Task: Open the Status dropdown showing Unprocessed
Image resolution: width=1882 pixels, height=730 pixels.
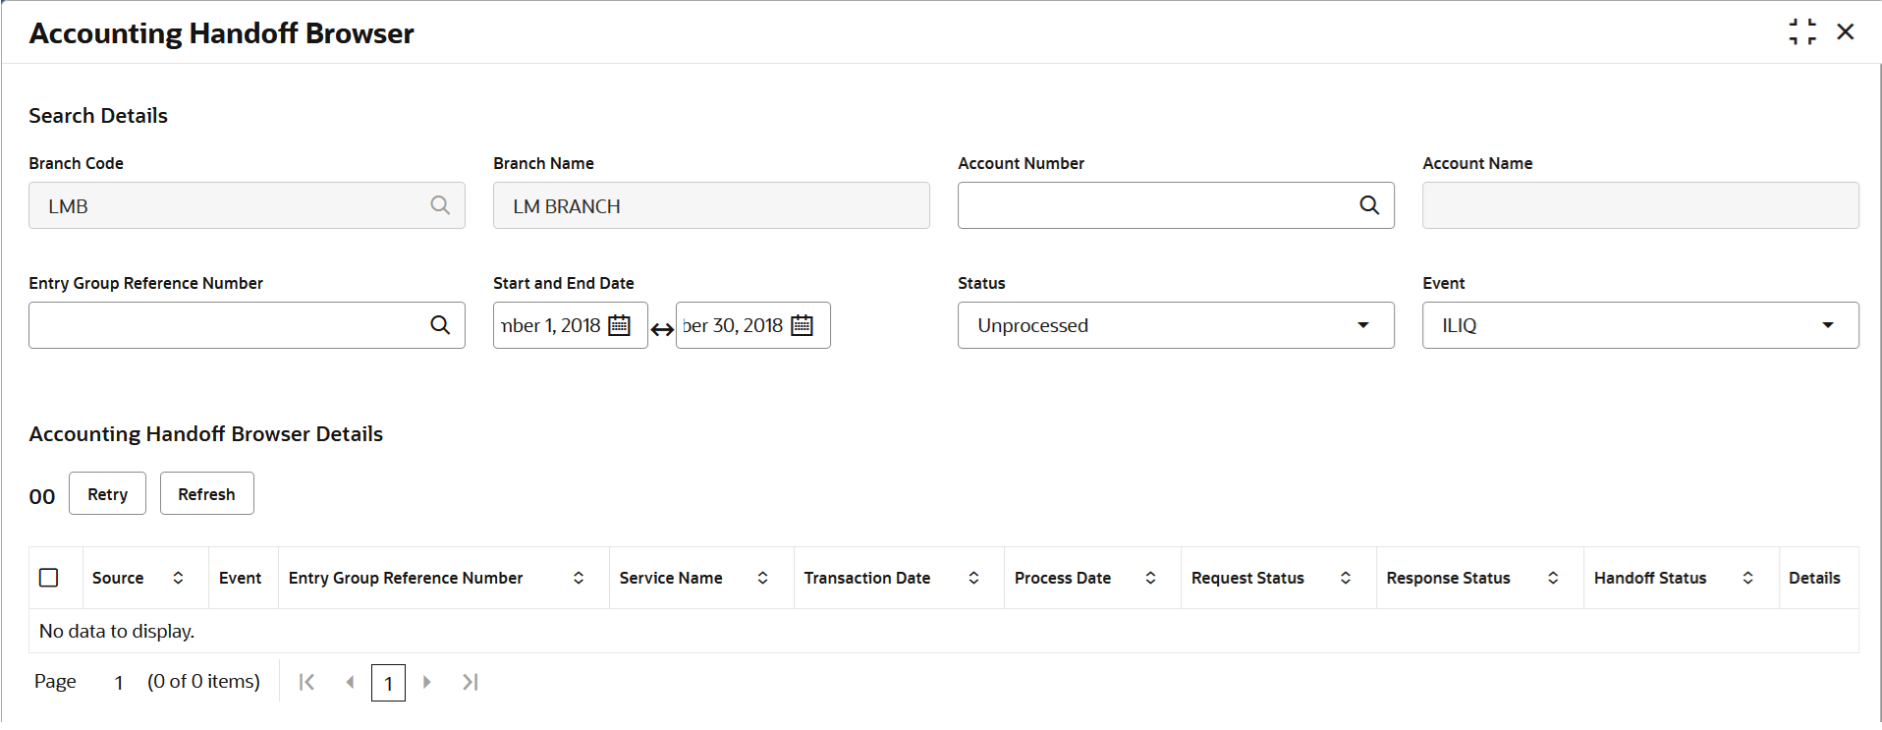Action: pyautogui.click(x=1175, y=325)
